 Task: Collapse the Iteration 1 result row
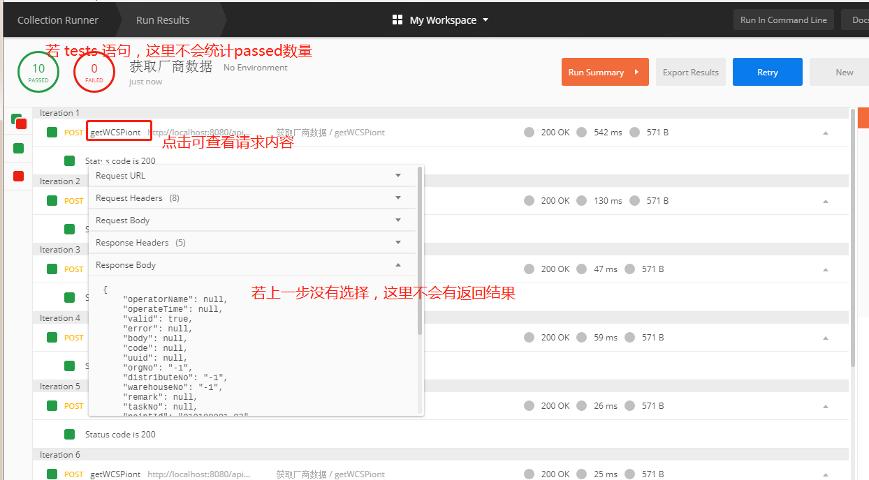click(x=825, y=132)
